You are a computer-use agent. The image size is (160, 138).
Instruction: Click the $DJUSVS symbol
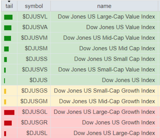pos(35,70)
